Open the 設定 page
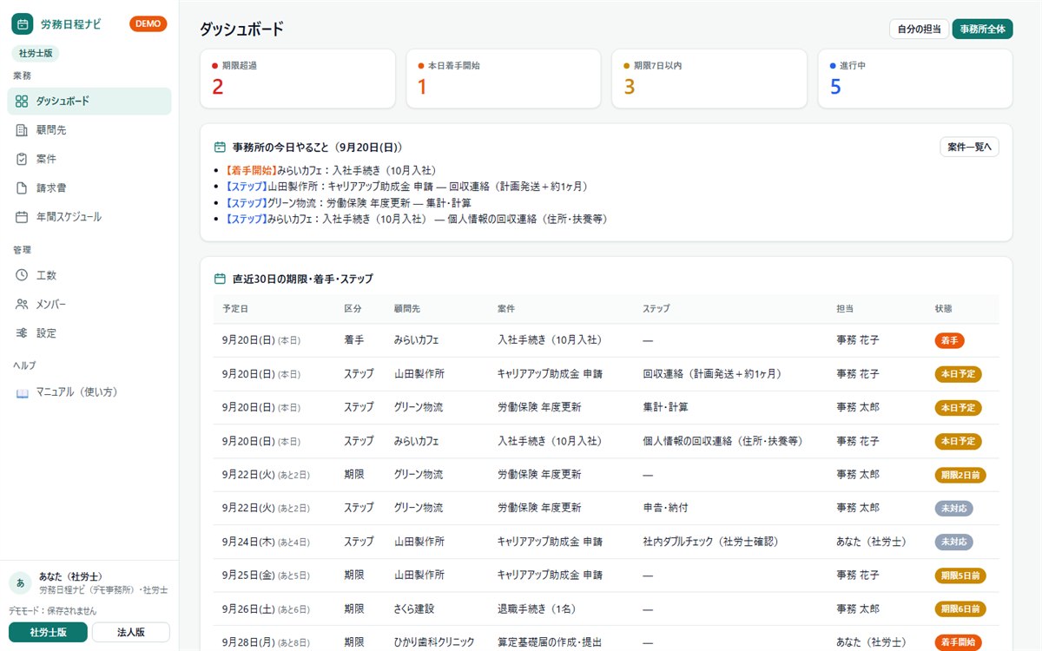Image resolution: width=1042 pixels, height=651 pixels. coord(89,333)
